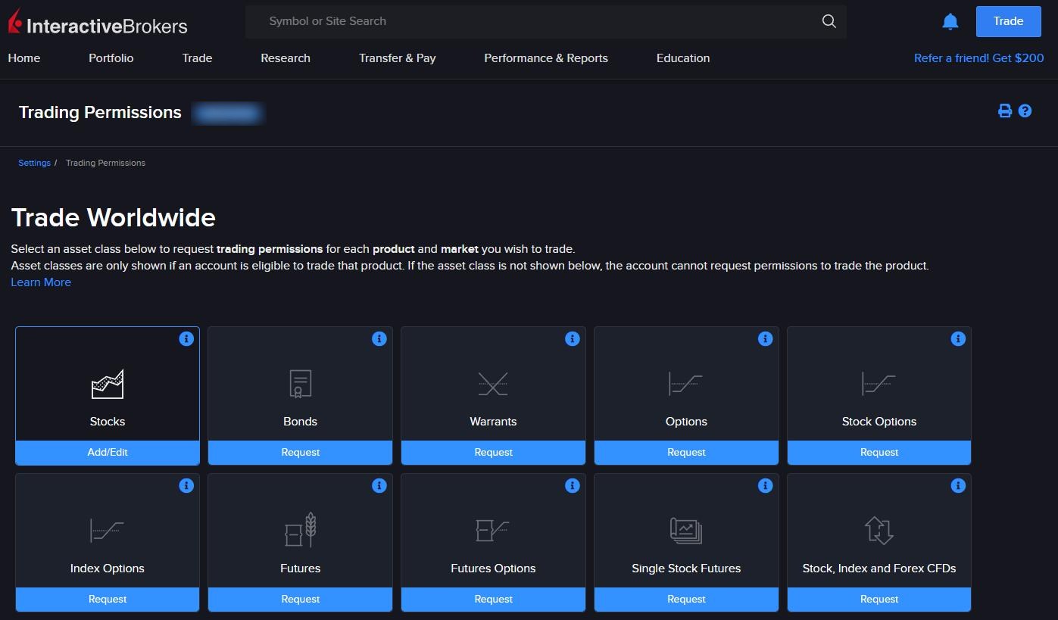Open the Home menu

pos(24,58)
